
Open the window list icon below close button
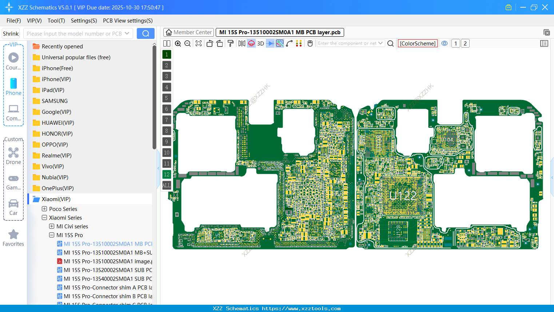click(546, 32)
